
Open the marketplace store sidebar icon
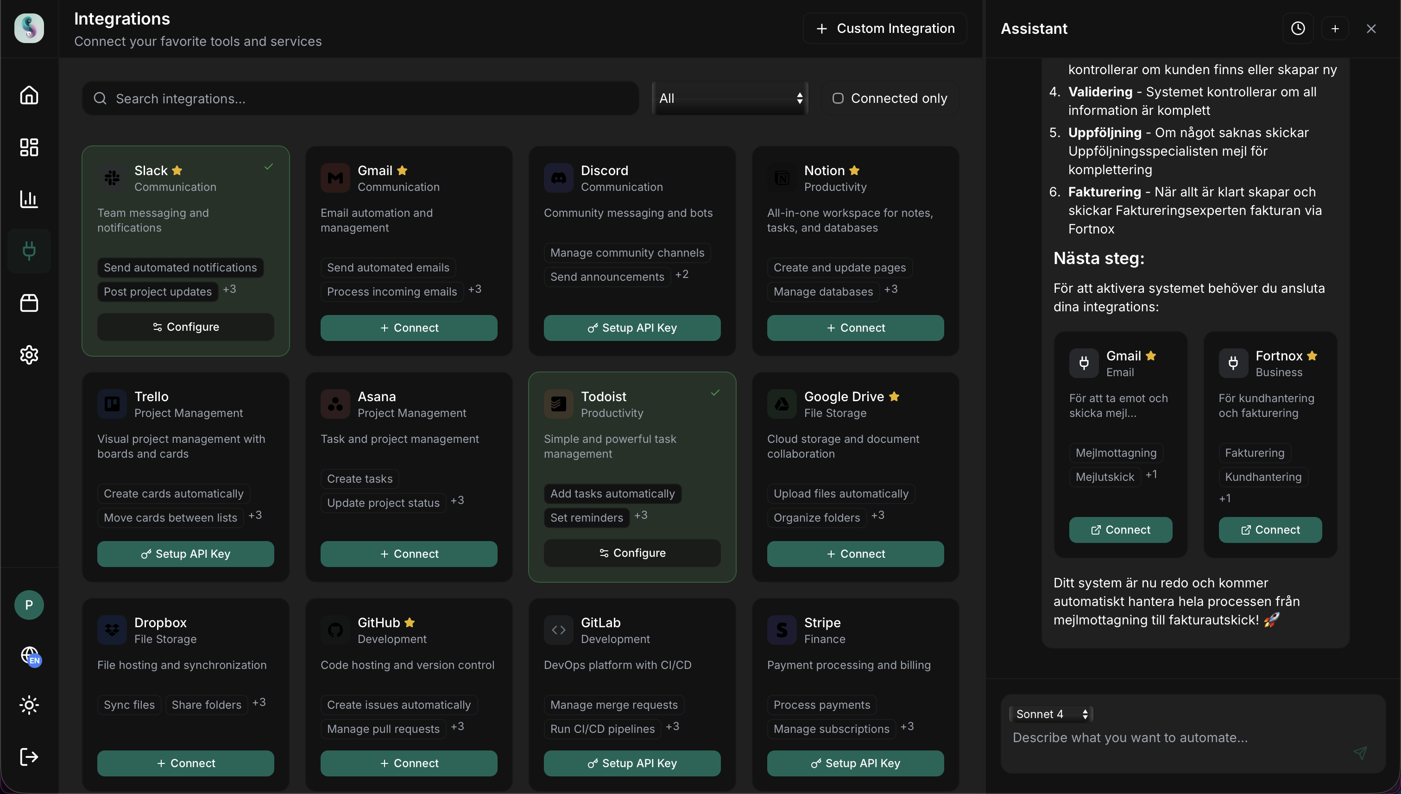click(29, 302)
